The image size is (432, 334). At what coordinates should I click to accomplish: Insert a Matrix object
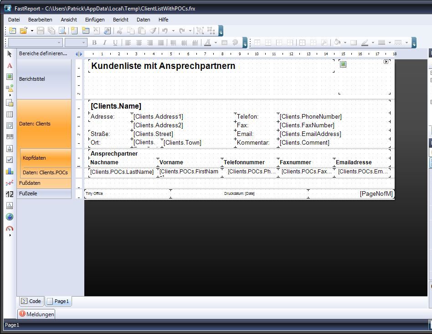point(10,125)
